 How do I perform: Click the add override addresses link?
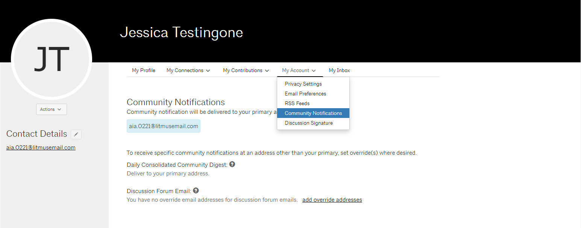(332, 200)
